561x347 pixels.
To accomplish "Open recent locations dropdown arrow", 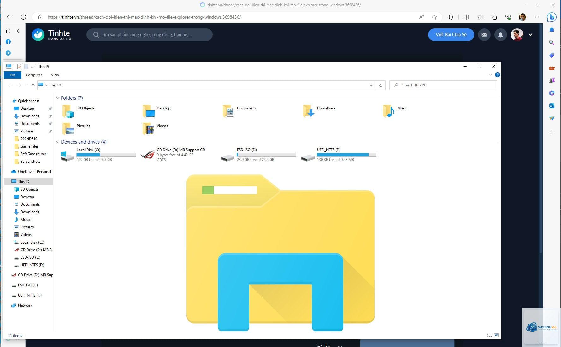I will (x=26, y=85).
